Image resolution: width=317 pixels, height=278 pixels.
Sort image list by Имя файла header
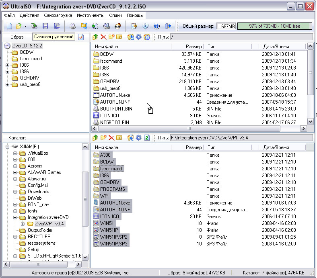132,47
